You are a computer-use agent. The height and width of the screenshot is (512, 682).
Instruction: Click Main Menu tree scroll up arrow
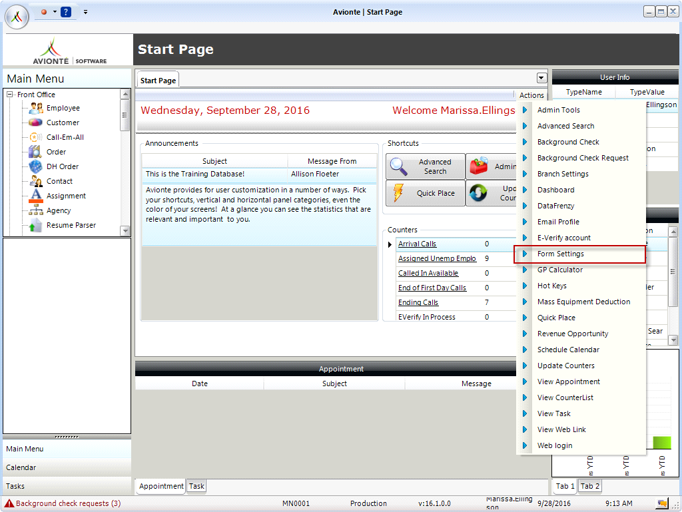tap(125, 94)
